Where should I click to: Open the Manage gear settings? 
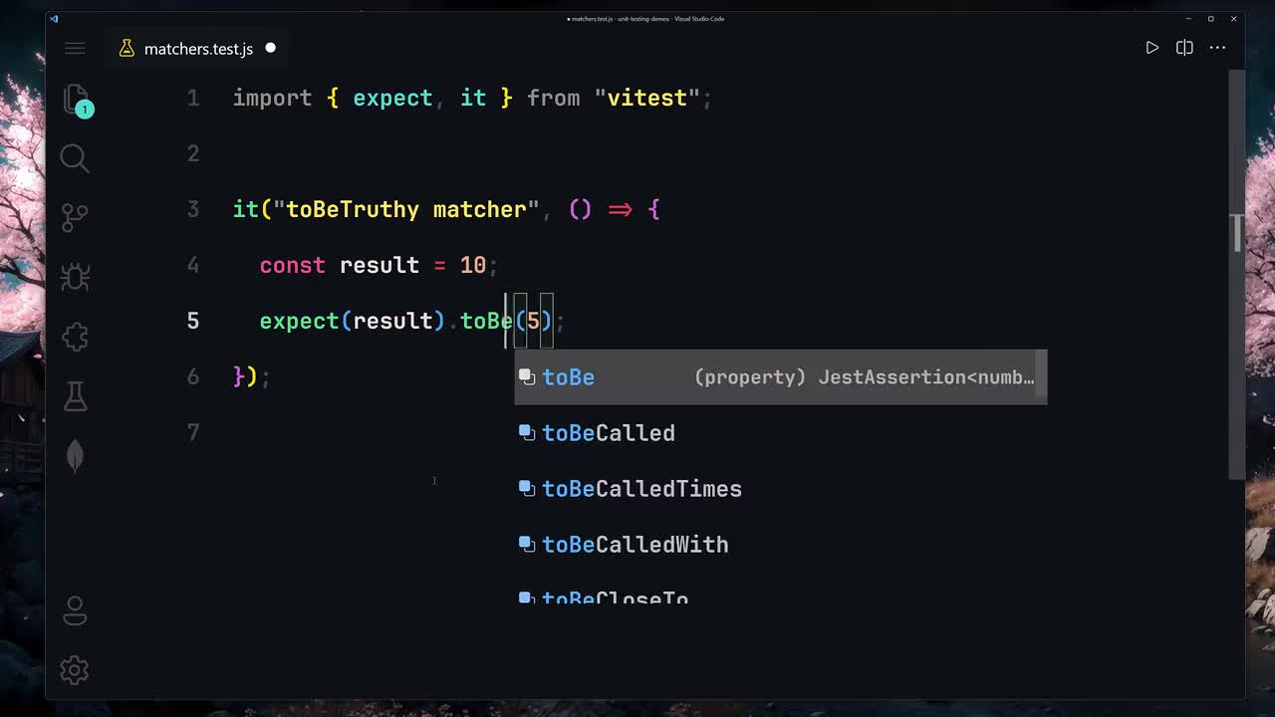[x=75, y=669]
